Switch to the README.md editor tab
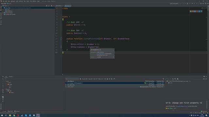The image size is (209, 117). (x=59, y=6)
